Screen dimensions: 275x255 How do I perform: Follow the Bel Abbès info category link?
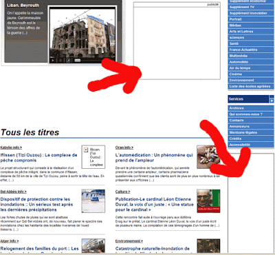pyautogui.click(x=13, y=192)
